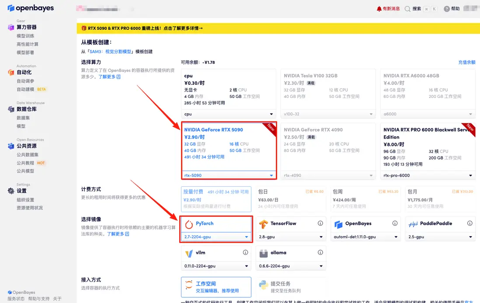
Task: Go to 模型训练 in sidebar
Action: pos(25,36)
